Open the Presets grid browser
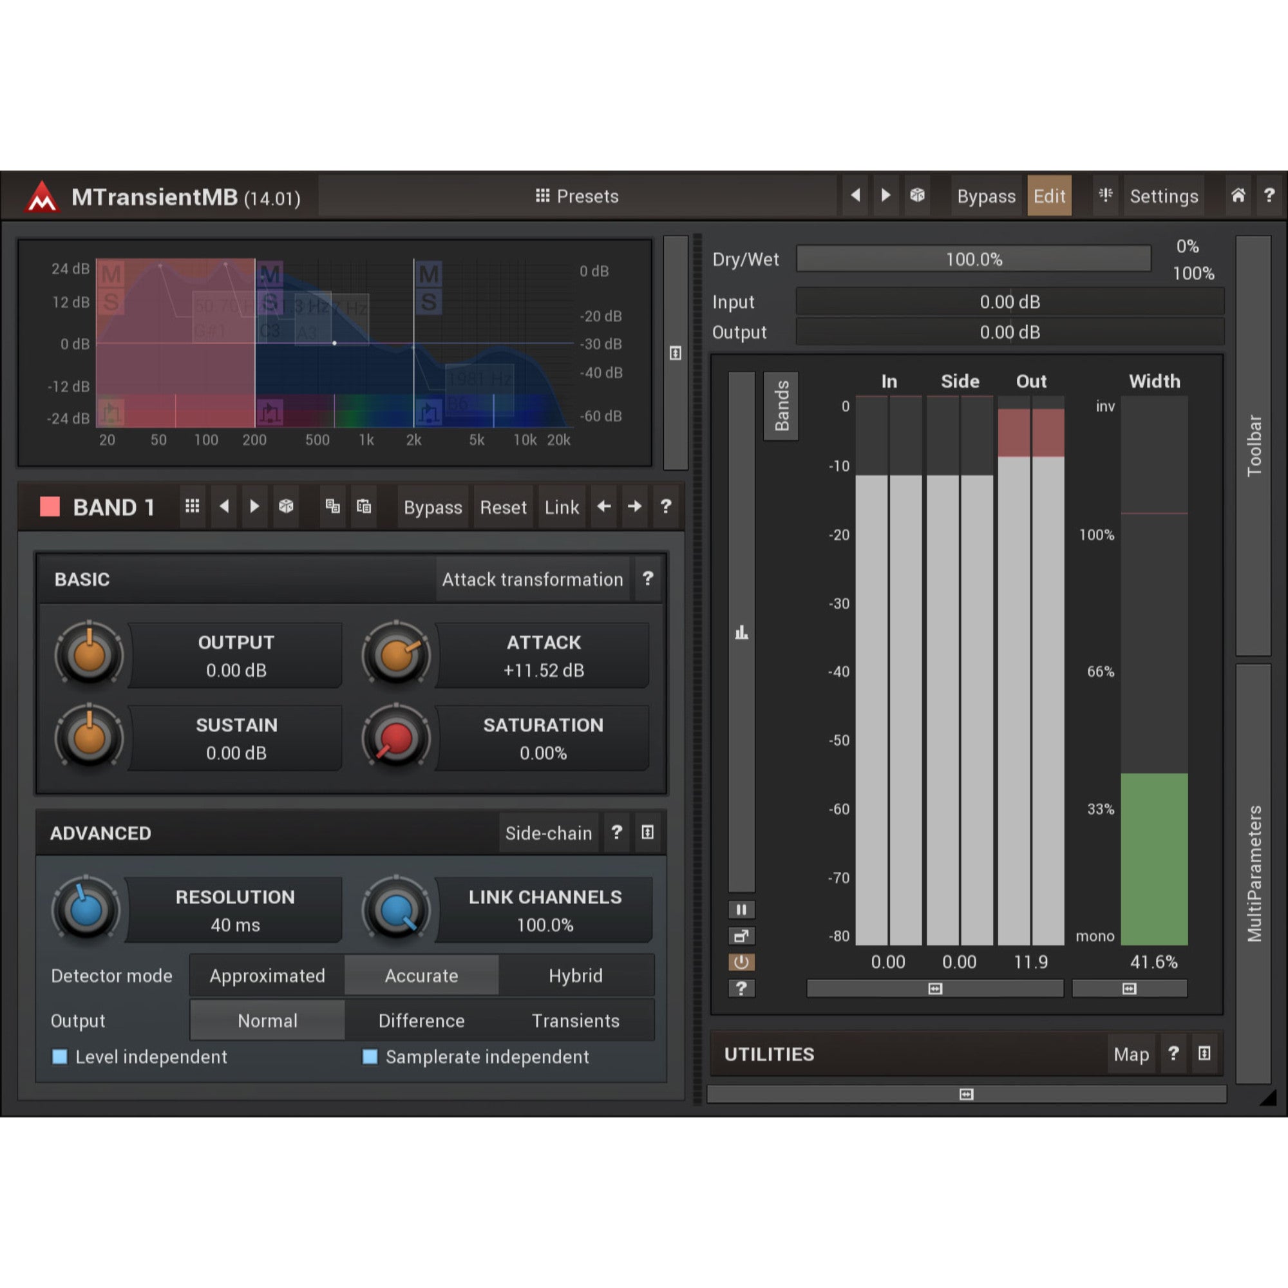This screenshot has height=1288, width=1288. point(576,196)
